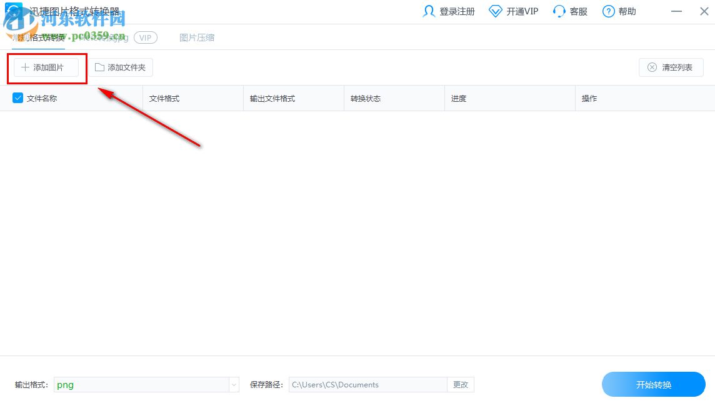Select the 常规格式转换 tab

click(x=36, y=37)
